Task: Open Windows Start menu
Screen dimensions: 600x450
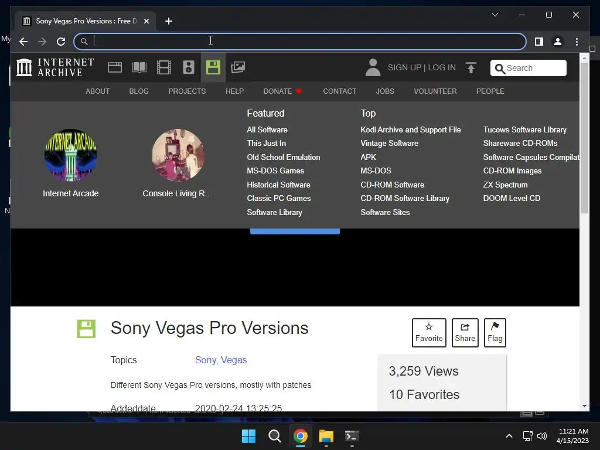Action: click(248, 436)
